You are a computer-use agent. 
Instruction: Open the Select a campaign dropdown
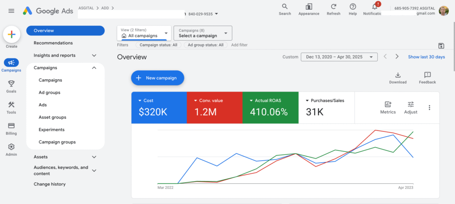pos(203,33)
